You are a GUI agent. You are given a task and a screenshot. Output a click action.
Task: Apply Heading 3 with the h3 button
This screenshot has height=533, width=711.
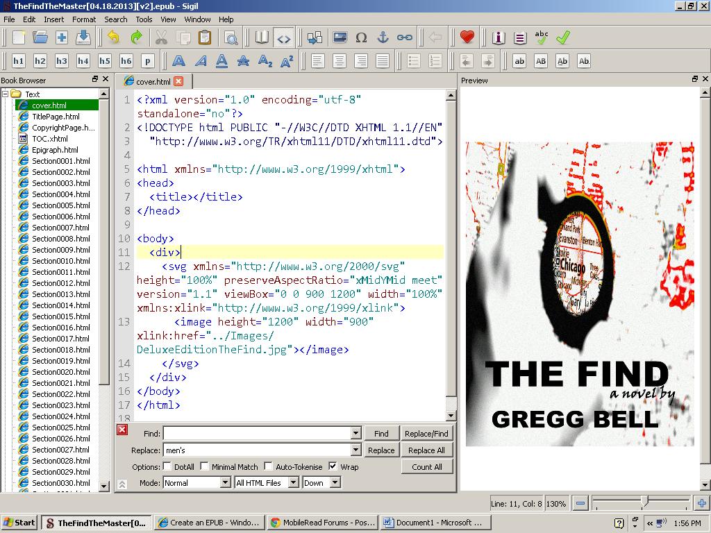point(62,61)
